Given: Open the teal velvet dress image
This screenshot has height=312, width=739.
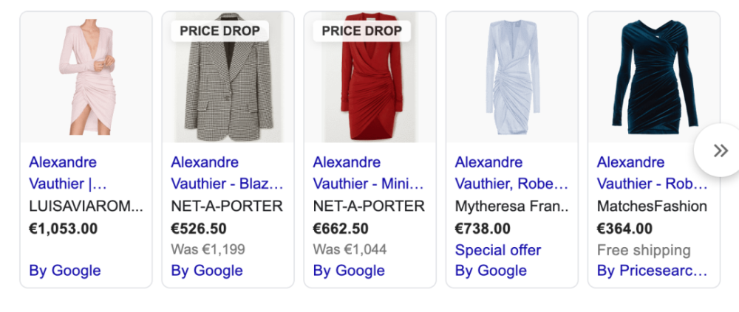Looking at the screenshot, I should tap(653, 77).
